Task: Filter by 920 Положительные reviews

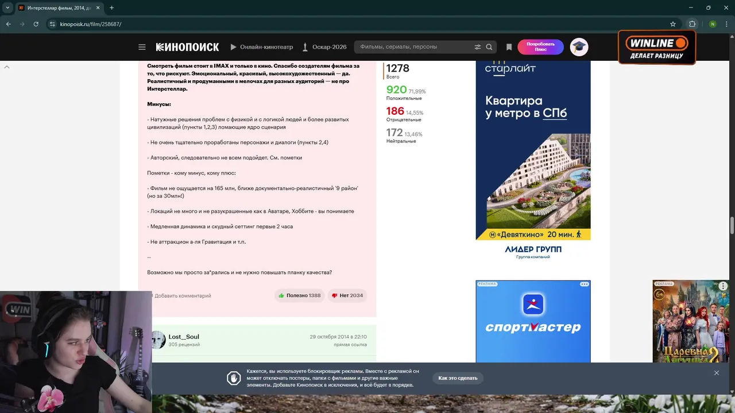Action: click(x=406, y=93)
